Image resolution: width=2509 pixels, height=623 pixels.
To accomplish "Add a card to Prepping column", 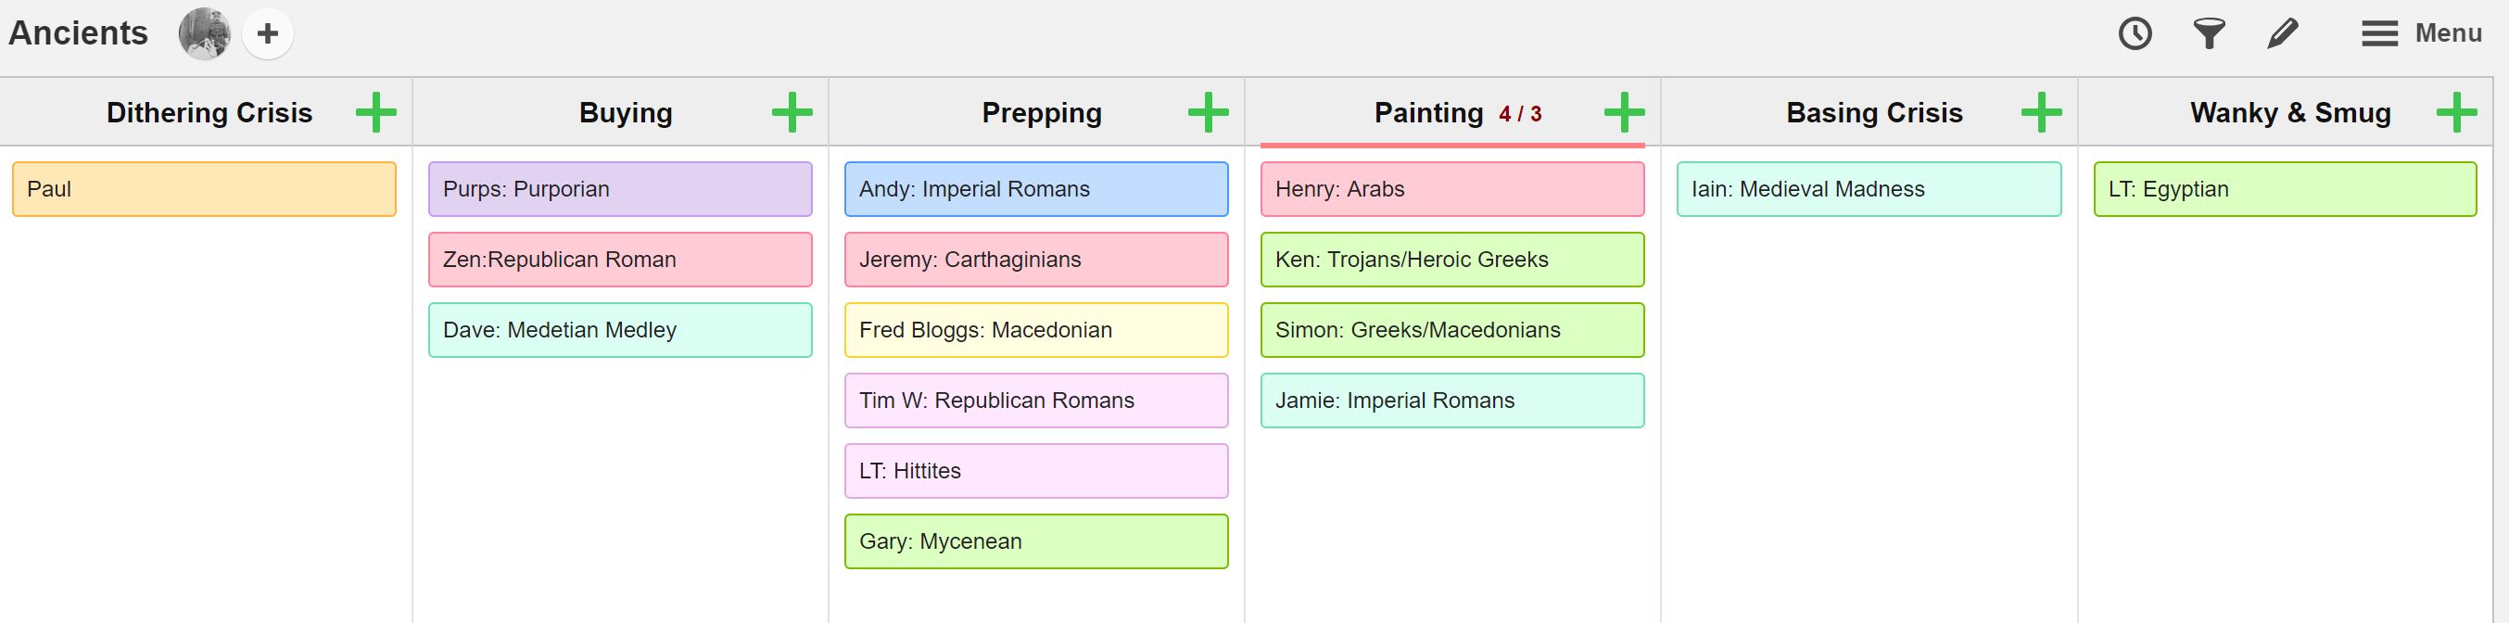I will click(1208, 112).
